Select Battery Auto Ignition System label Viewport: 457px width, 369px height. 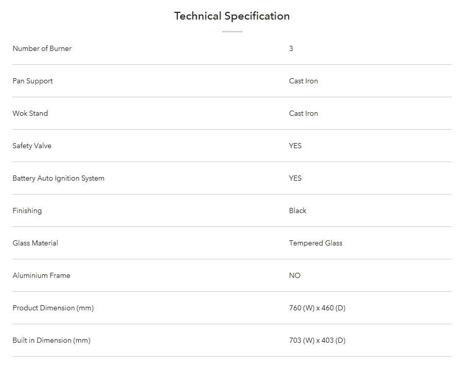coord(58,178)
